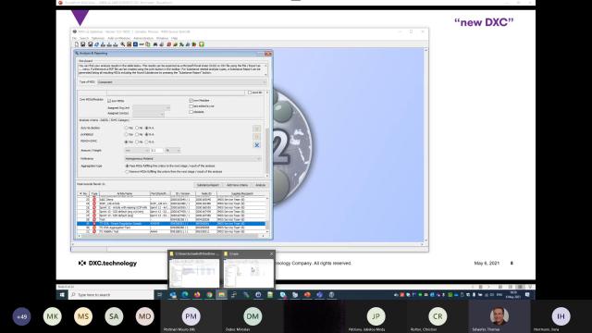Tick the own MDSs checkbox
Image resolution: width=592 pixels, height=333 pixels.
point(109,101)
